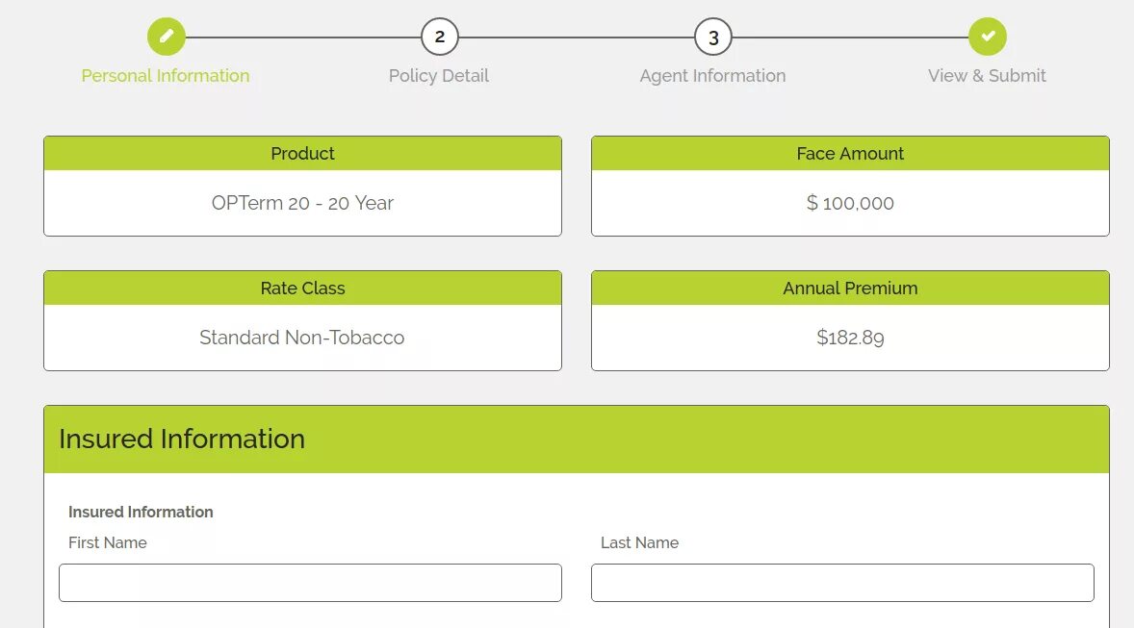Select the $182.89 premium value
The width and height of the screenshot is (1134, 628).
[851, 338]
